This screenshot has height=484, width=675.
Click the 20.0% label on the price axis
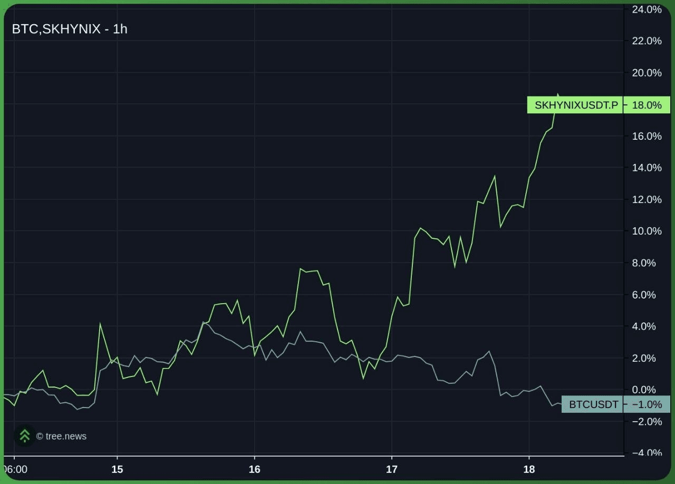pyautogui.click(x=647, y=73)
